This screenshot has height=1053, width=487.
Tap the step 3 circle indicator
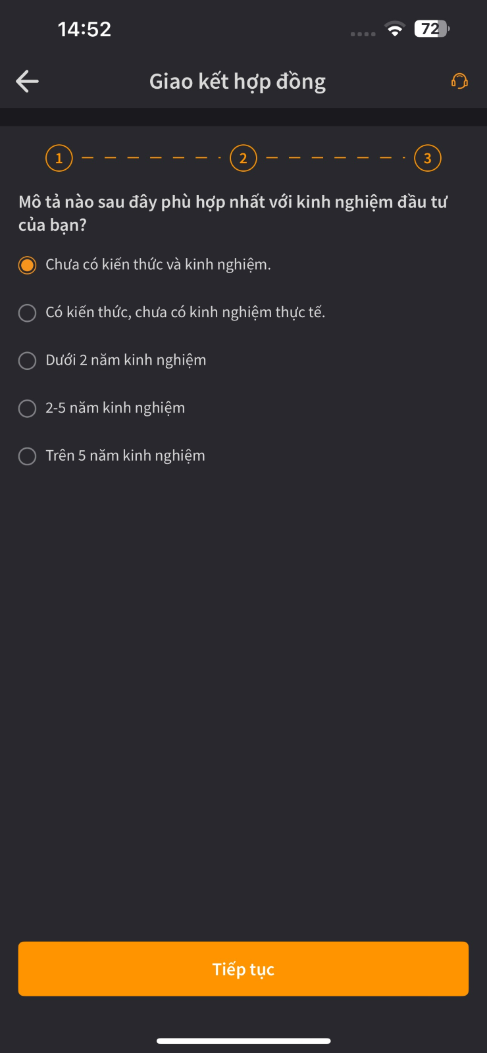[428, 158]
